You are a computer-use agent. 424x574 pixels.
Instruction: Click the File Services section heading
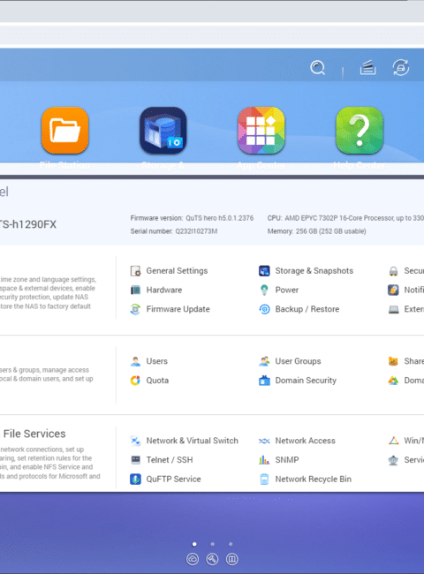tap(34, 434)
